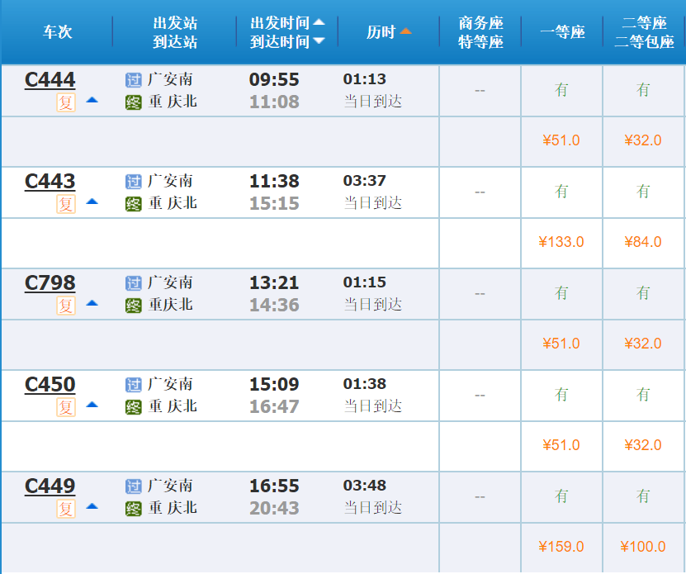The height and width of the screenshot is (574, 686).
Task: Click the ¥133.0 first-class price
Action: click(x=561, y=242)
